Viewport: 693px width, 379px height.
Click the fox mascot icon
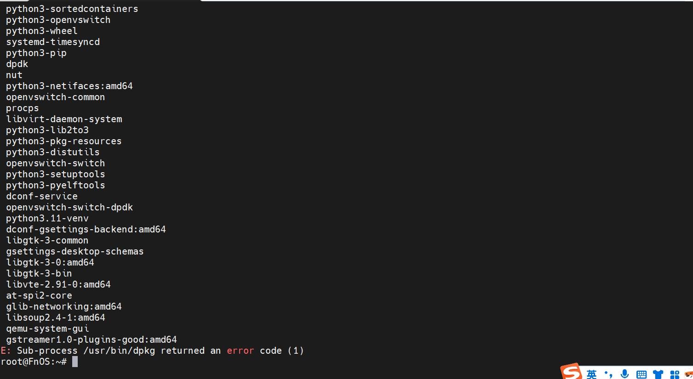(689, 374)
